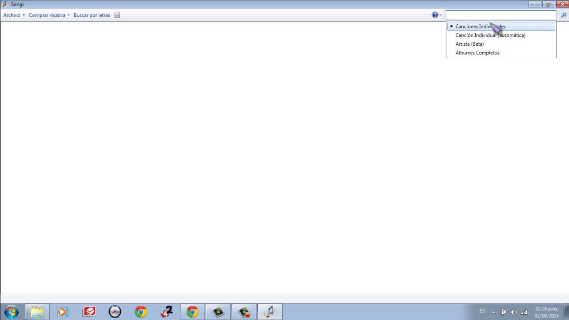Click Buscar por letras
The height and width of the screenshot is (320, 569).
pos(92,15)
